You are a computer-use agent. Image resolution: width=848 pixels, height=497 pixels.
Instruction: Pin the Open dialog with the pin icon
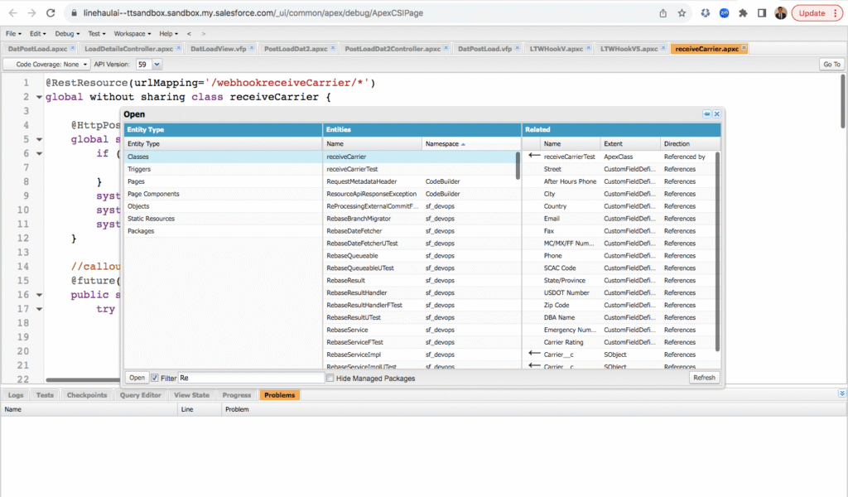click(x=706, y=114)
